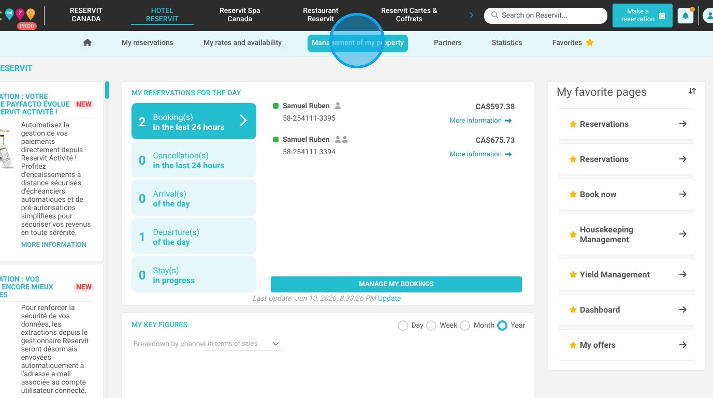Switch to Reservit Spa Canada tab

[240, 14]
